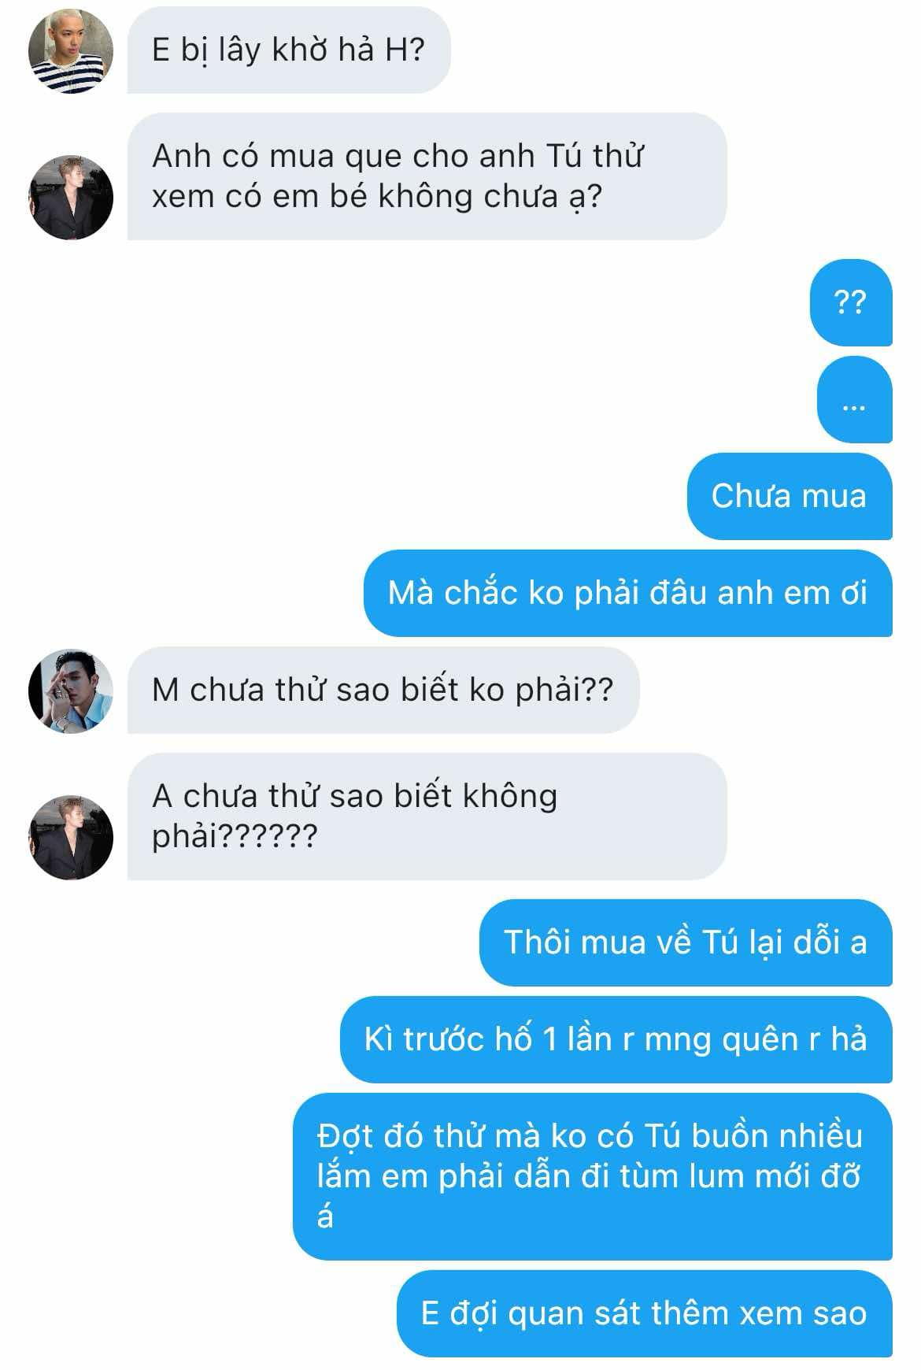The image size is (921, 1370).
Task: Tap the 'Mà chắc ko phải đâu anh em ơi' bubble
Action: (627, 593)
